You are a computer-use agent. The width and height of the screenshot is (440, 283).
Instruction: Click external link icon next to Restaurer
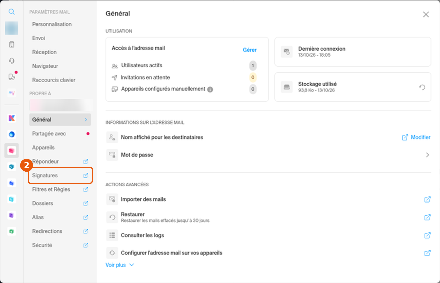pos(427,217)
